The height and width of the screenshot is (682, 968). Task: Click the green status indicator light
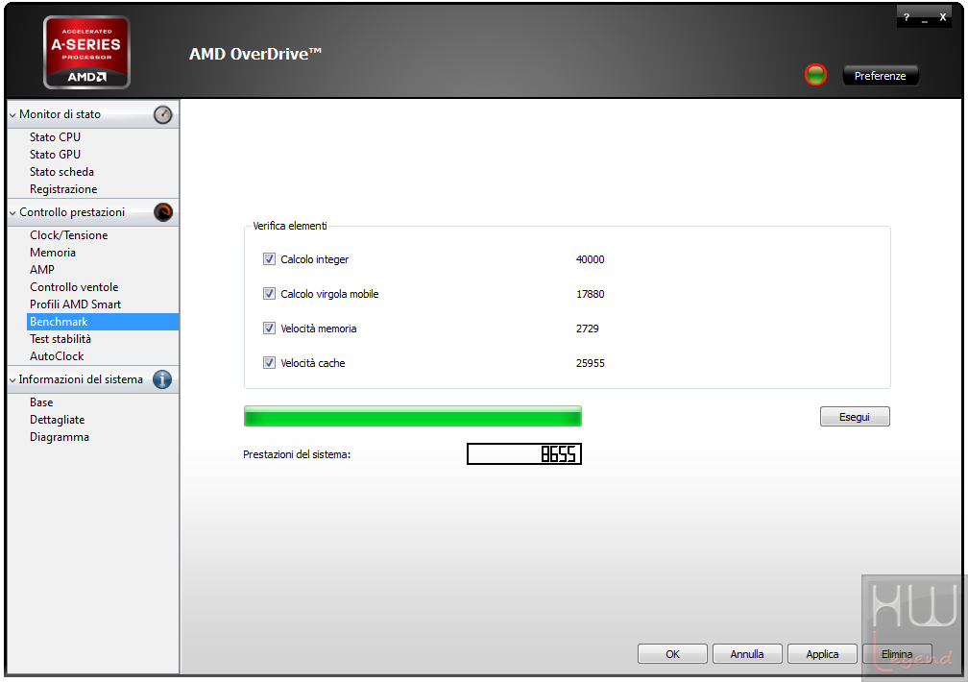coord(815,75)
